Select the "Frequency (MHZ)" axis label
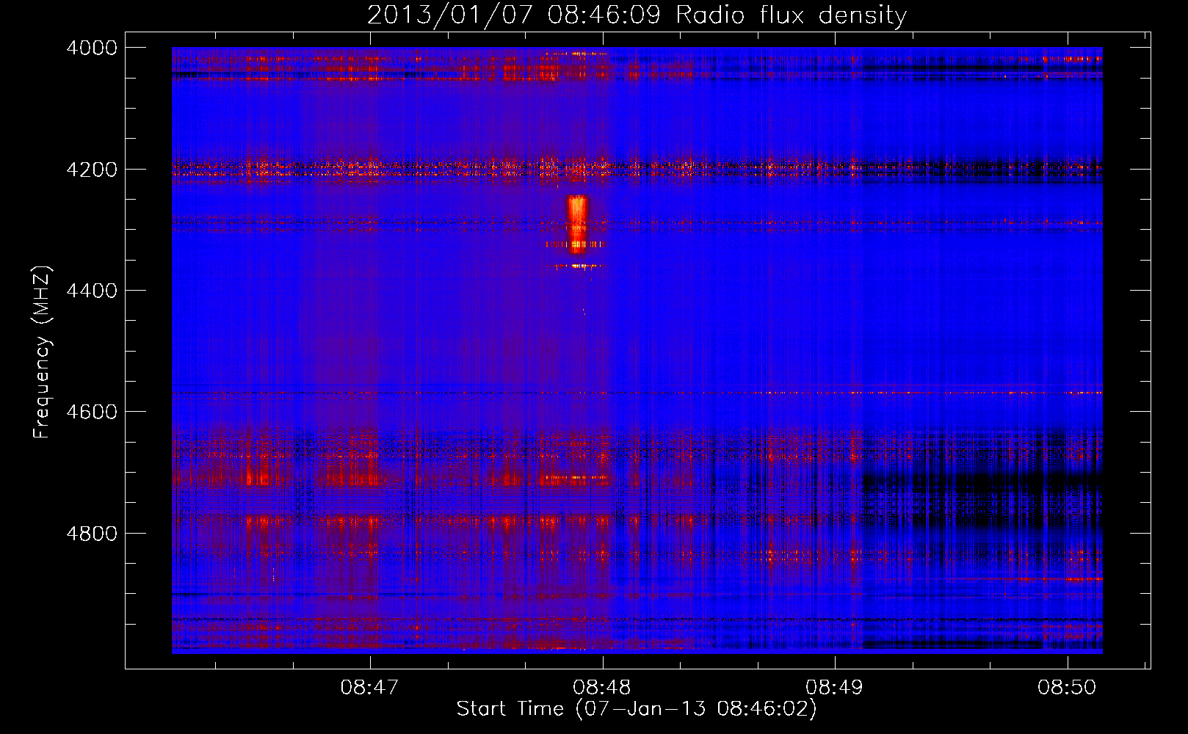The height and width of the screenshot is (734, 1188). [x=43, y=352]
